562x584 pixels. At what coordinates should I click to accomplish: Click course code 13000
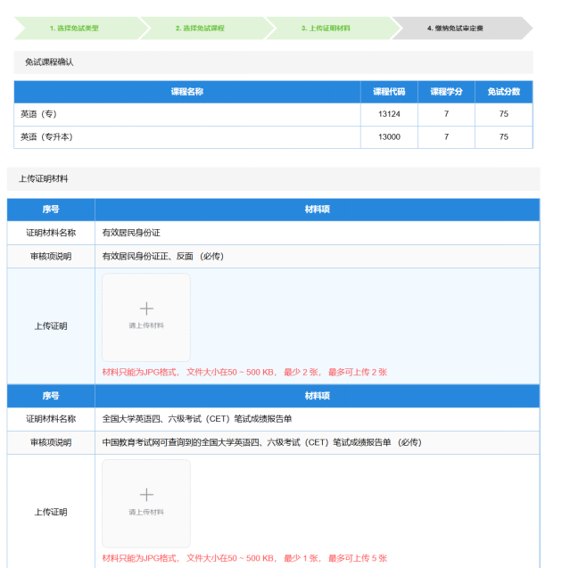point(389,136)
